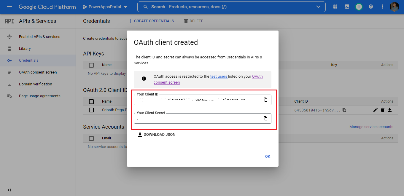Select all API Keys header checkbox
Viewport: 404px width, 196px height.
click(91, 65)
